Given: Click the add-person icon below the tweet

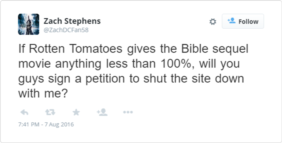Looking at the screenshot, I should [102, 112].
